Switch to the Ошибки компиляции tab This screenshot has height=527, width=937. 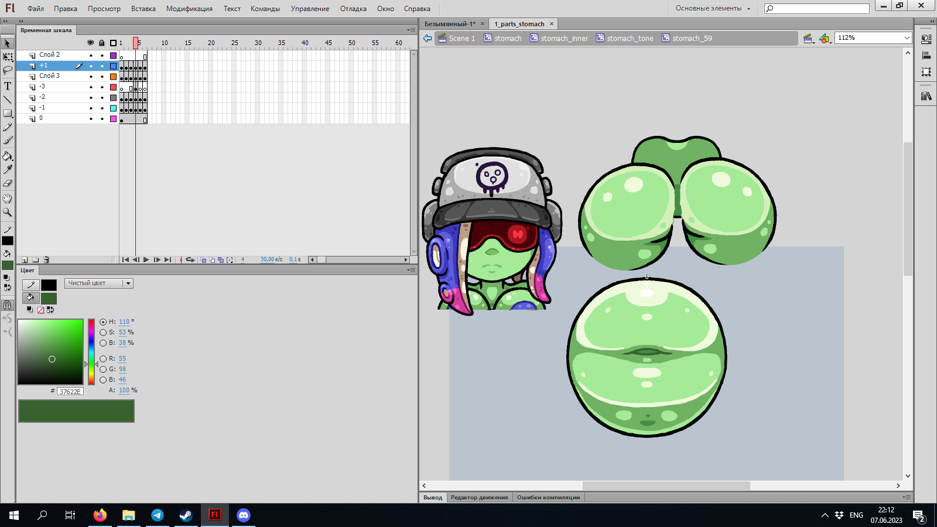click(548, 498)
